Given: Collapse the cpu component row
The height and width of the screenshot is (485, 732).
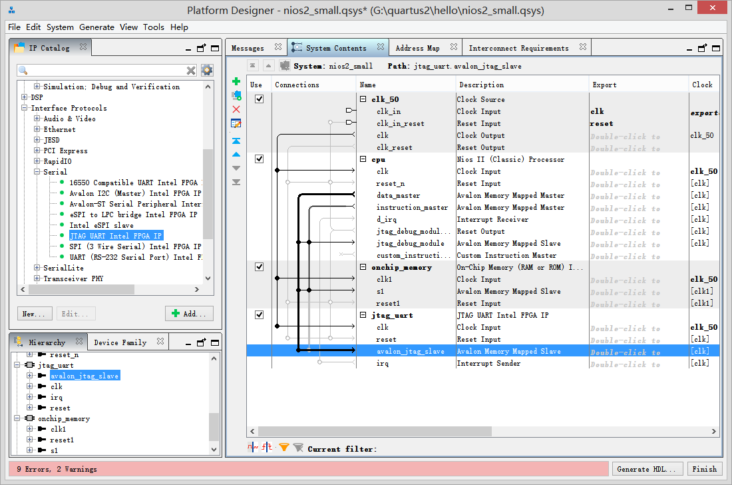Looking at the screenshot, I should click(x=363, y=159).
